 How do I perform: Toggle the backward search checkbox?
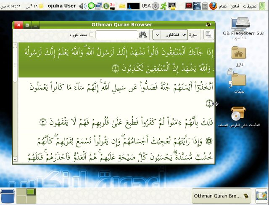click(92, 35)
